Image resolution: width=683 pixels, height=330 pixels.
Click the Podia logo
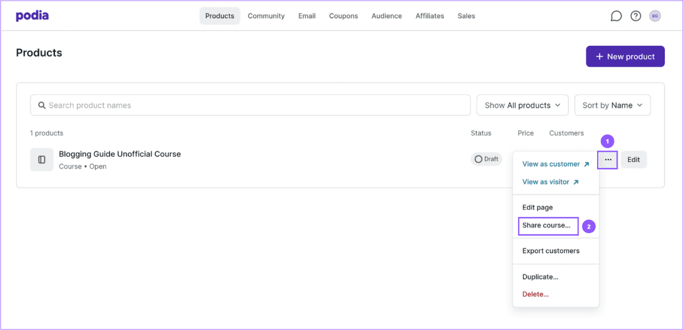pyautogui.click(x=31, y=15)
